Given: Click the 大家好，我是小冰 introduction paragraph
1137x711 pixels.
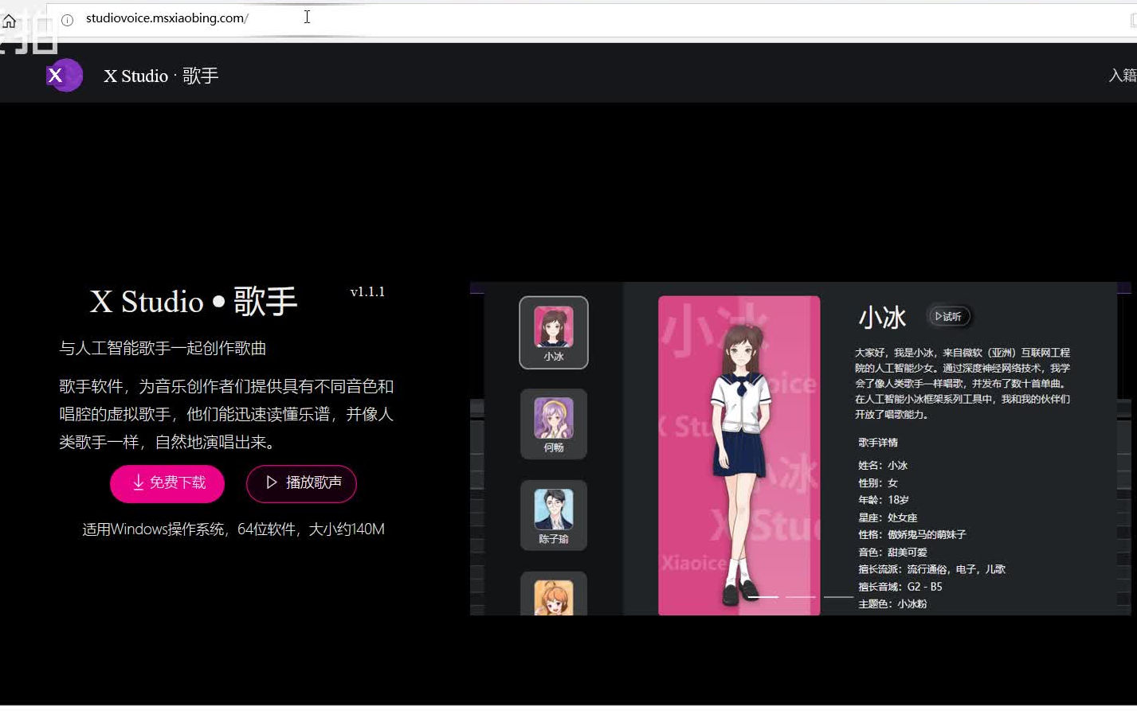Looking at the screenshot, I should [x=963, y=384].
